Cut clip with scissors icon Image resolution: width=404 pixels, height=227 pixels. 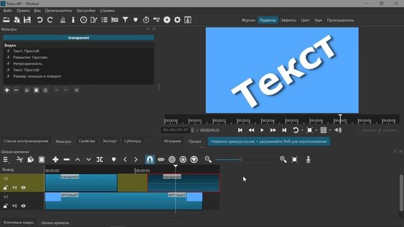20,160
